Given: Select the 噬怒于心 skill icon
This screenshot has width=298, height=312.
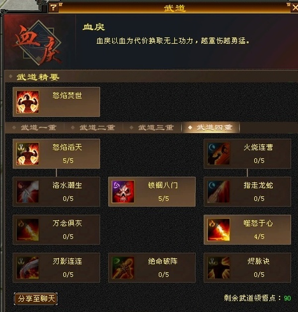Looking at the screenshot, I should pos(219,230).
